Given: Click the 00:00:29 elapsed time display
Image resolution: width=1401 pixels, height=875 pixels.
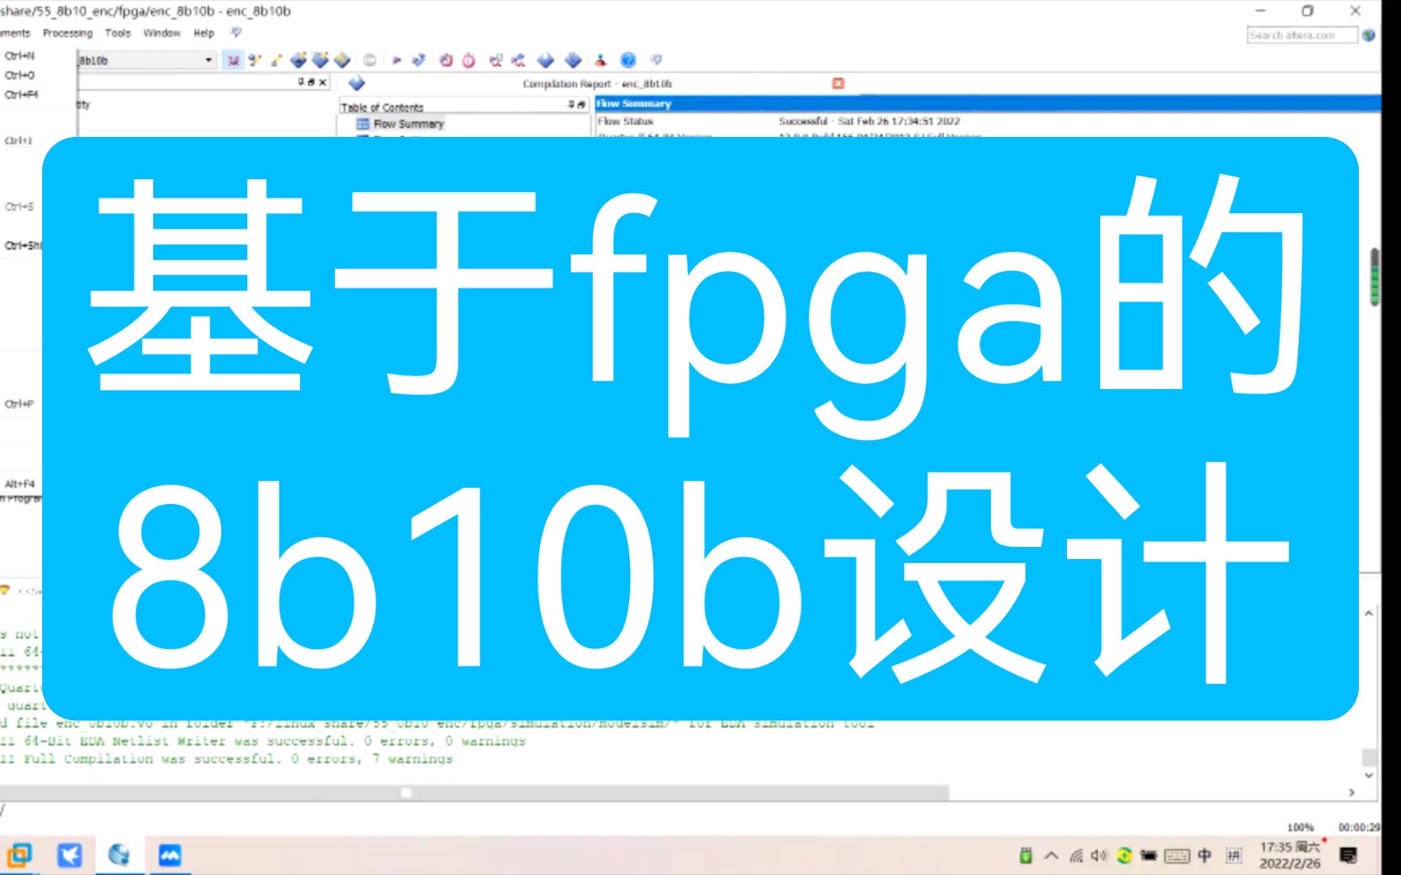Looking at the screenshot, I should click(1359, 827).
